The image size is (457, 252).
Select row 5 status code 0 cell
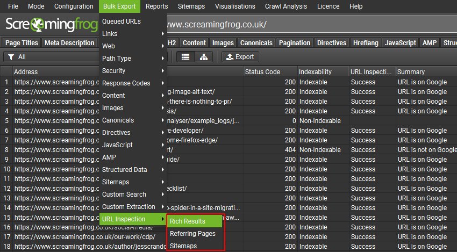click(270, 120)
